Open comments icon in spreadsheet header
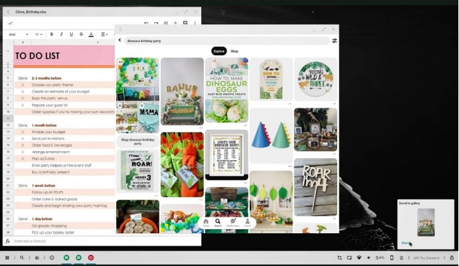 (x=185, y=22)
